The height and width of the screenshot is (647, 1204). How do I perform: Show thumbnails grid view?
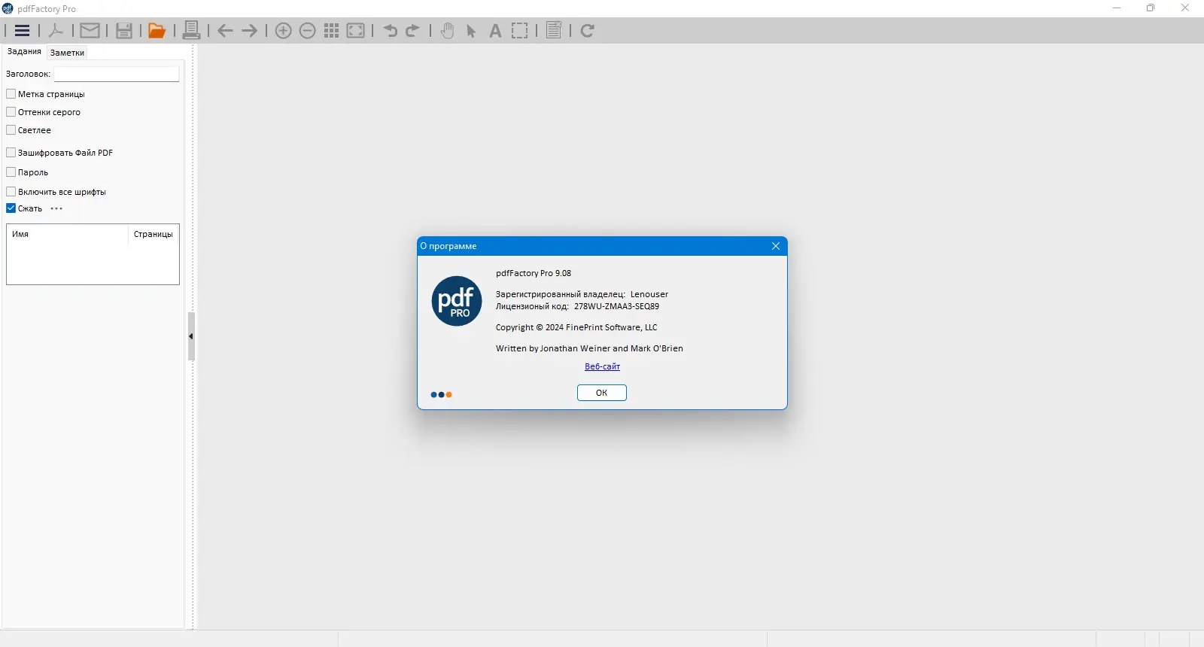[x=331, y=31]
